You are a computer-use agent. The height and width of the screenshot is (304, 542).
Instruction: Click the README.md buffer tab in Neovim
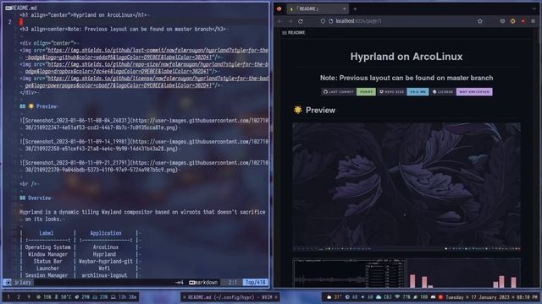(x=21, y=8)
